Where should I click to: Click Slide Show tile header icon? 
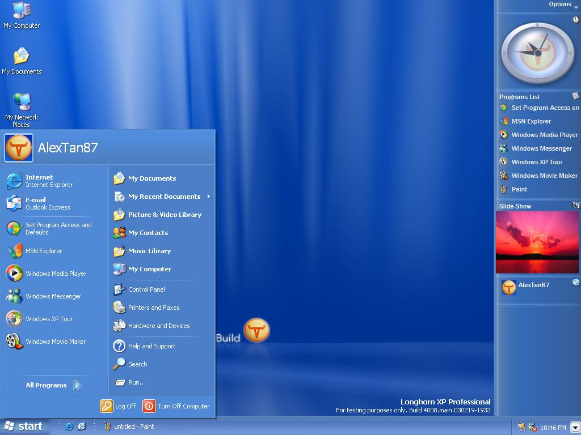[576, 205]
